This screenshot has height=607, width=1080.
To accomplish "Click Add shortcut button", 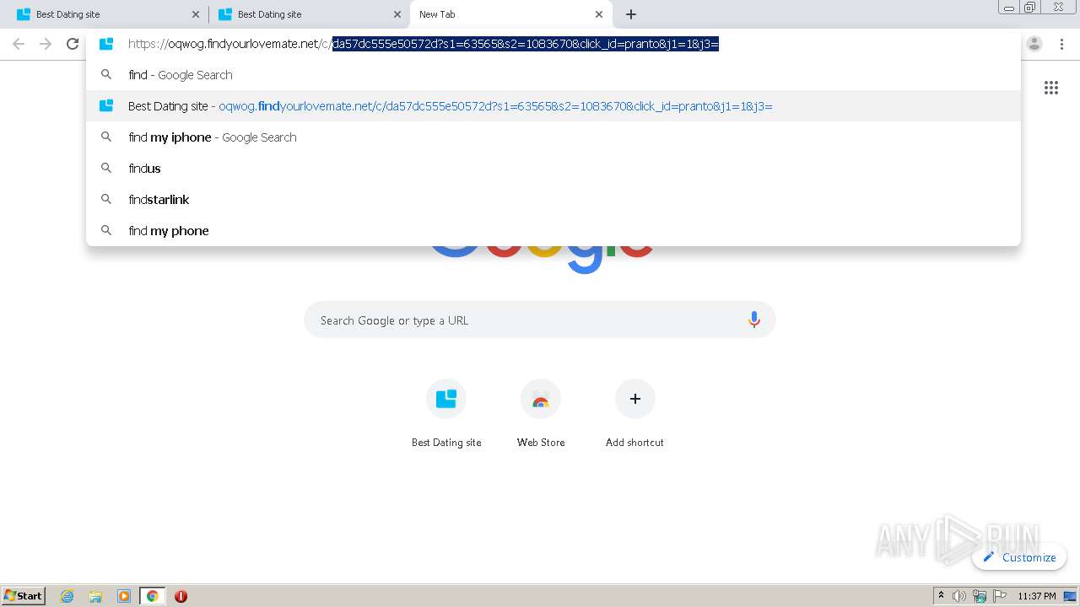I will [x=634, y=413].
